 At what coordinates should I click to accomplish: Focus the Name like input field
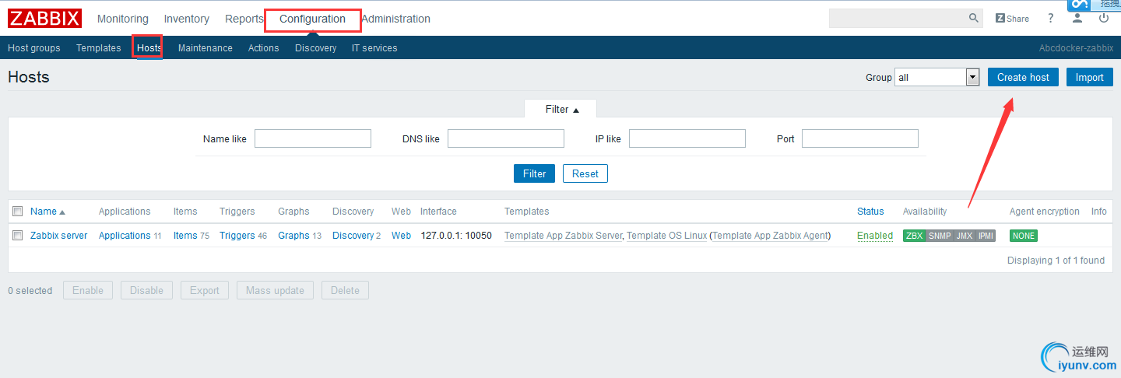(x=313, y=138)
